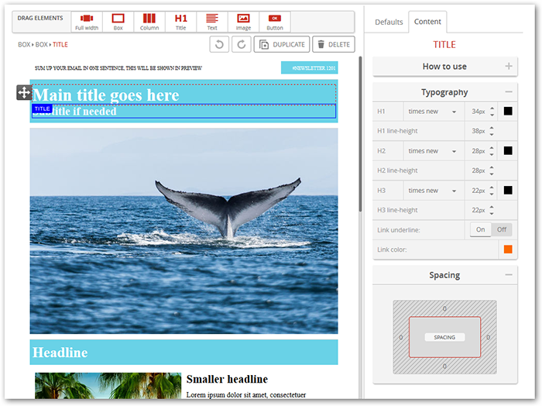Pick the Box drag element
This screenshot has width=542, height=406.
[118, 22]
